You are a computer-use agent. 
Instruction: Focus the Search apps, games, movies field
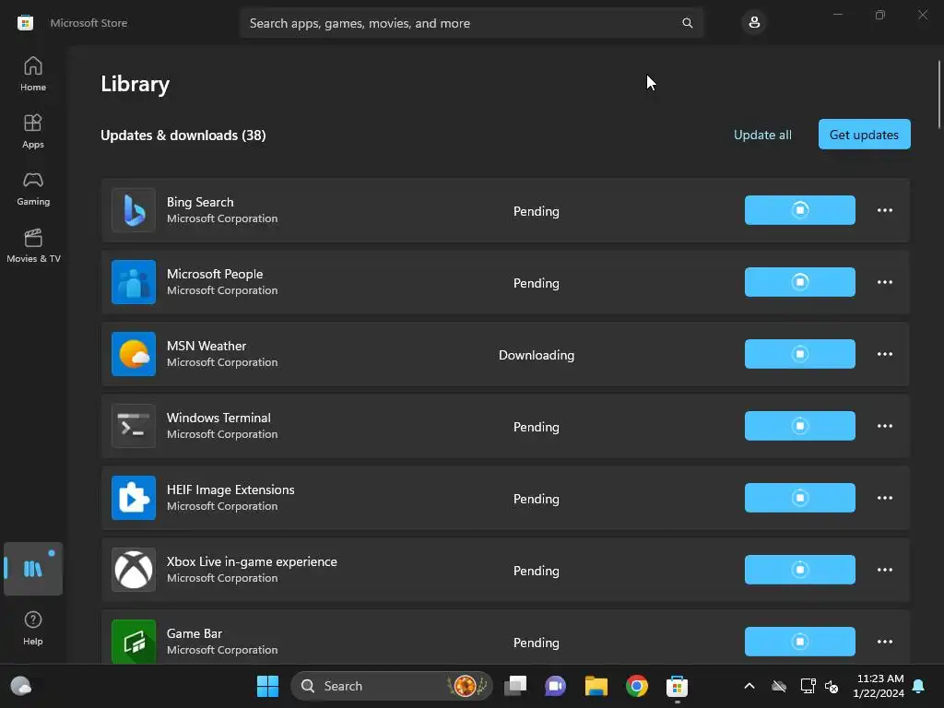click(x=471, y=23)
